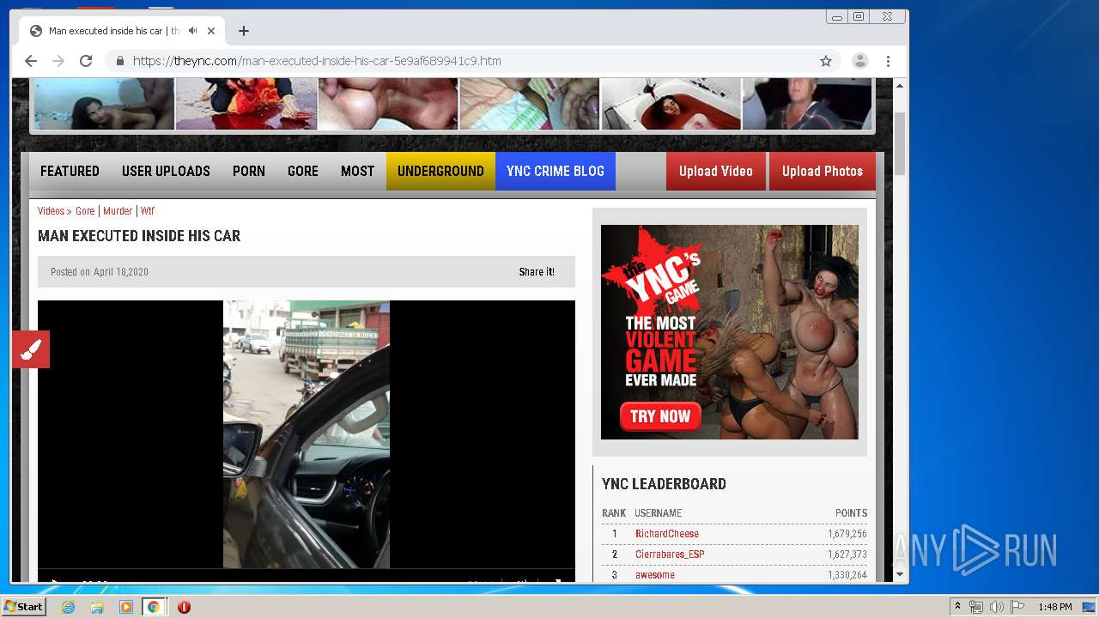Open RichardCheese leaderboard profile
Screen dimensions: 1099x618
[x=667, y=534]
